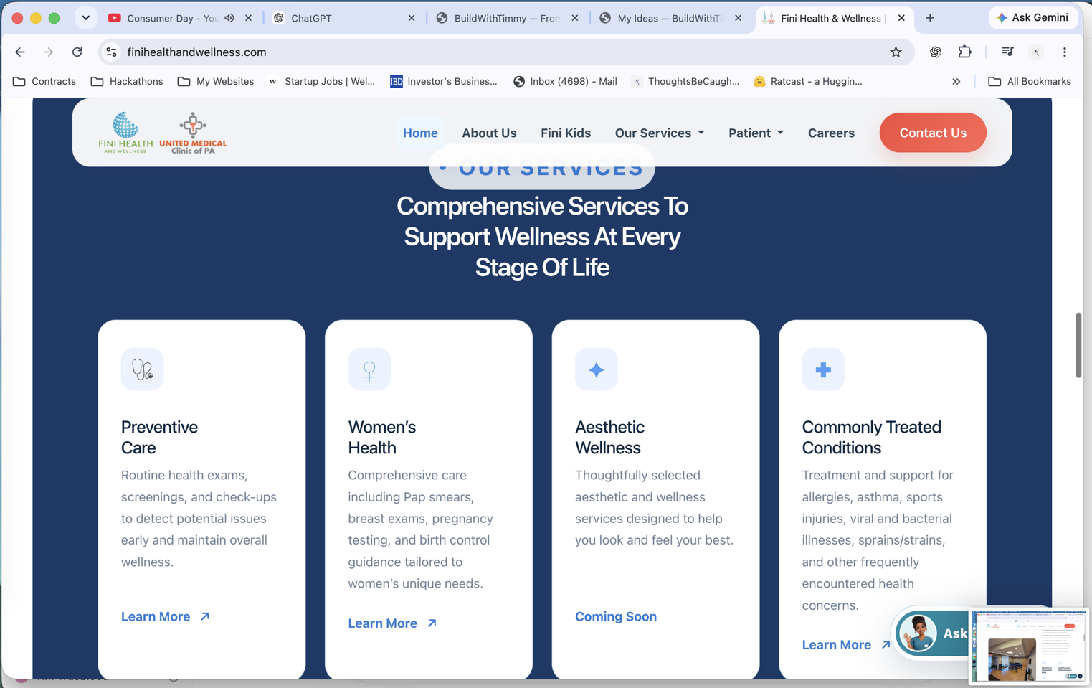Reload the current page
The width and height of the screenshot is (1092, 688).
click(77, 52)
